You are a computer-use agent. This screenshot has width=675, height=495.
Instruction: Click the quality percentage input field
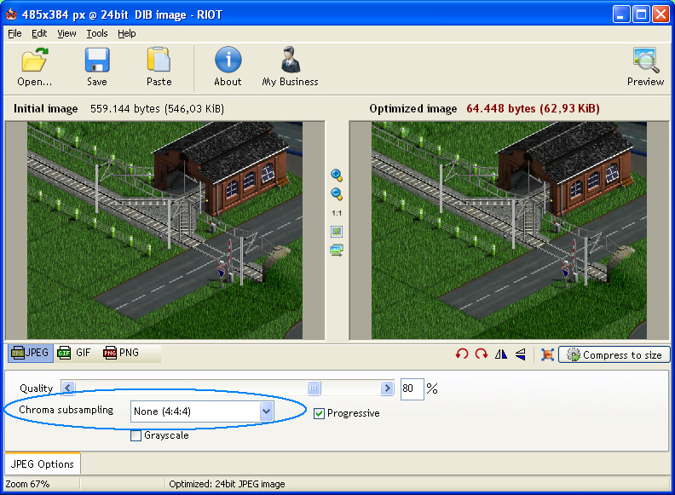click(412, 389)
